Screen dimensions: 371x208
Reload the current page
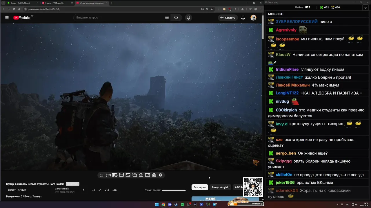pos(14,9)
